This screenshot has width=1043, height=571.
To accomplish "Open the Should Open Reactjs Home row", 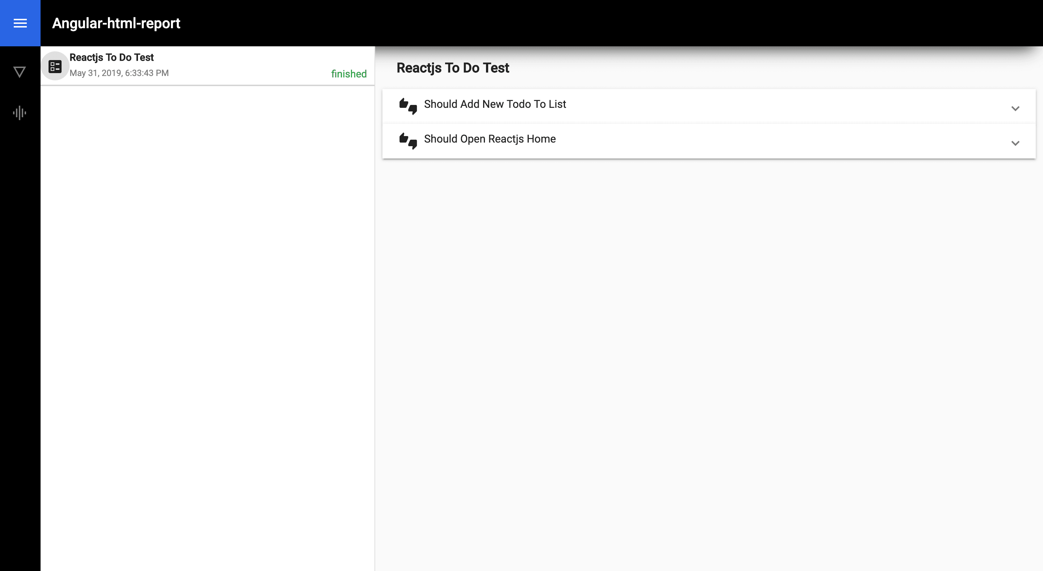I will point(709,141).
